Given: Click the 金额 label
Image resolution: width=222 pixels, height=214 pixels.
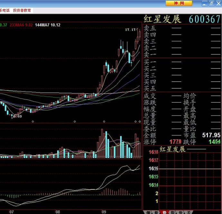Looking at the screenshot, I should pyautogui.click(x=150, y=135).
